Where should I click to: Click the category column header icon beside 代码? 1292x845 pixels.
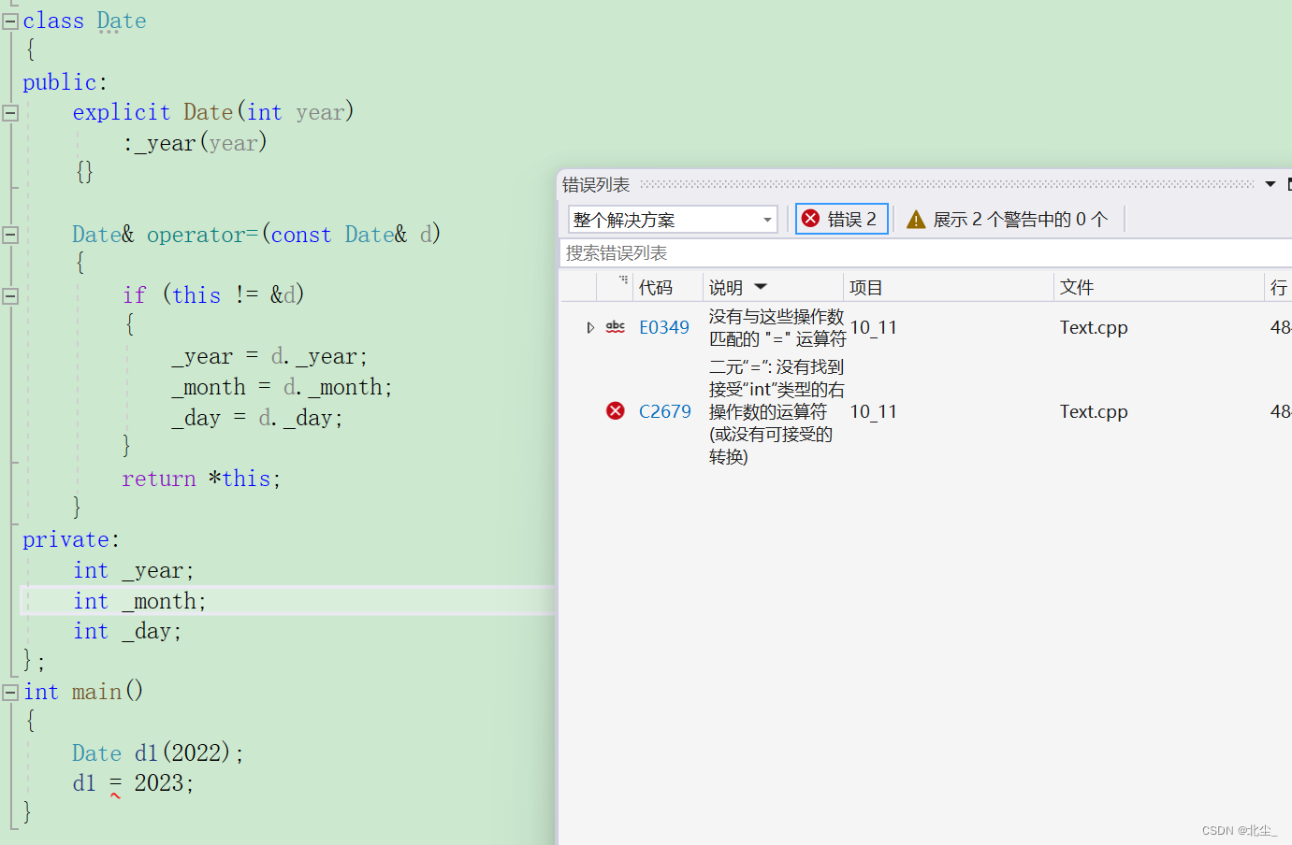coord(623,280)
